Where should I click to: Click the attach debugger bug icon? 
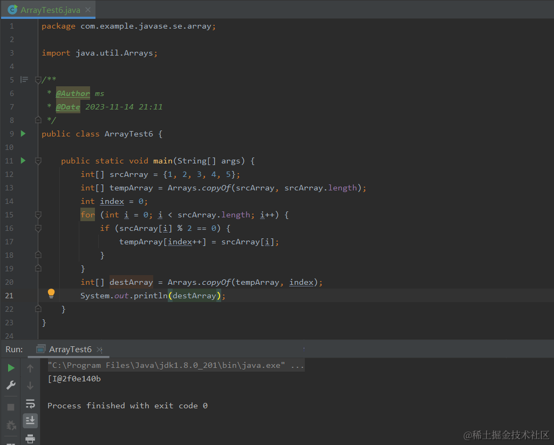(x=11, y=425)
